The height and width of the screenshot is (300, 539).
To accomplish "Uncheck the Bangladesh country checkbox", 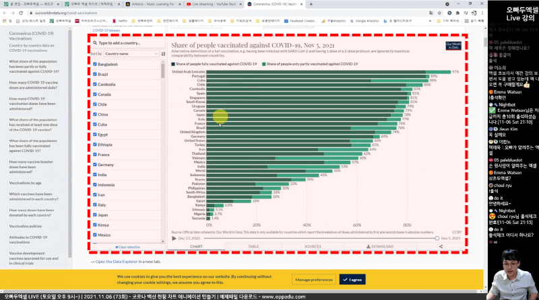I will pos(94,65).
